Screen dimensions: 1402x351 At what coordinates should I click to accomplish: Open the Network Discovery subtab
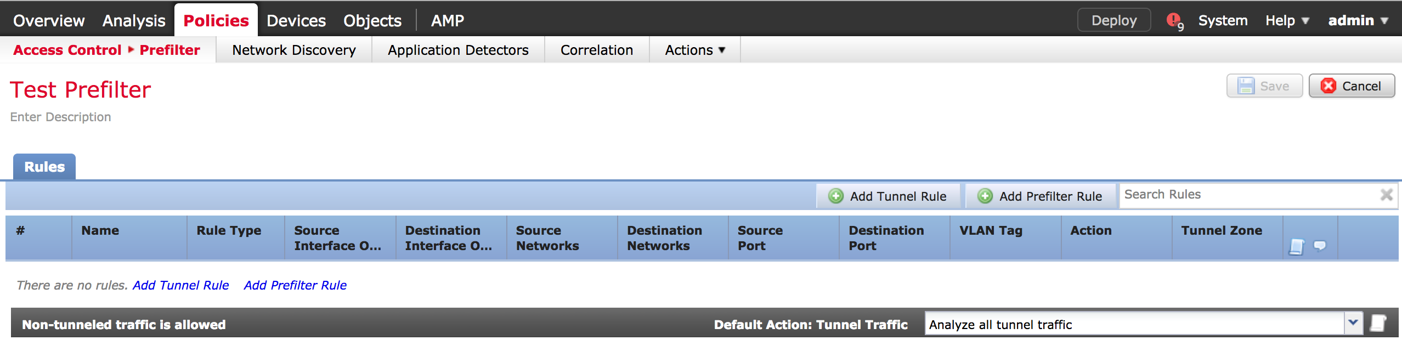tap(294, 50)
